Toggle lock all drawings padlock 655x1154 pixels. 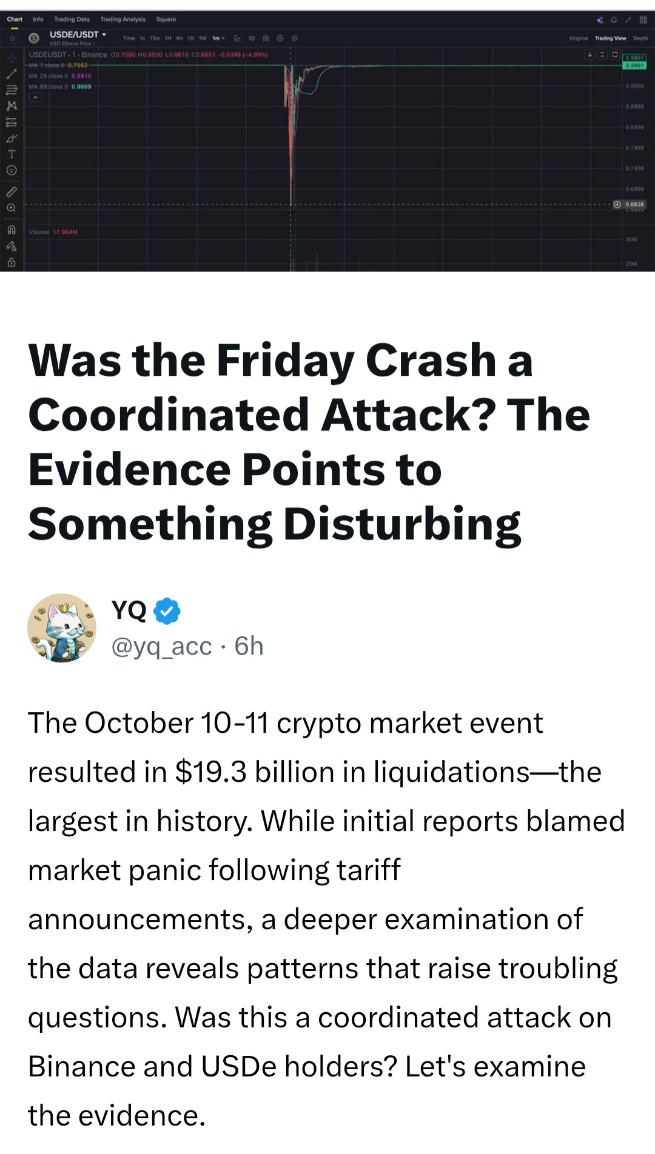click(x=11, y=262)
